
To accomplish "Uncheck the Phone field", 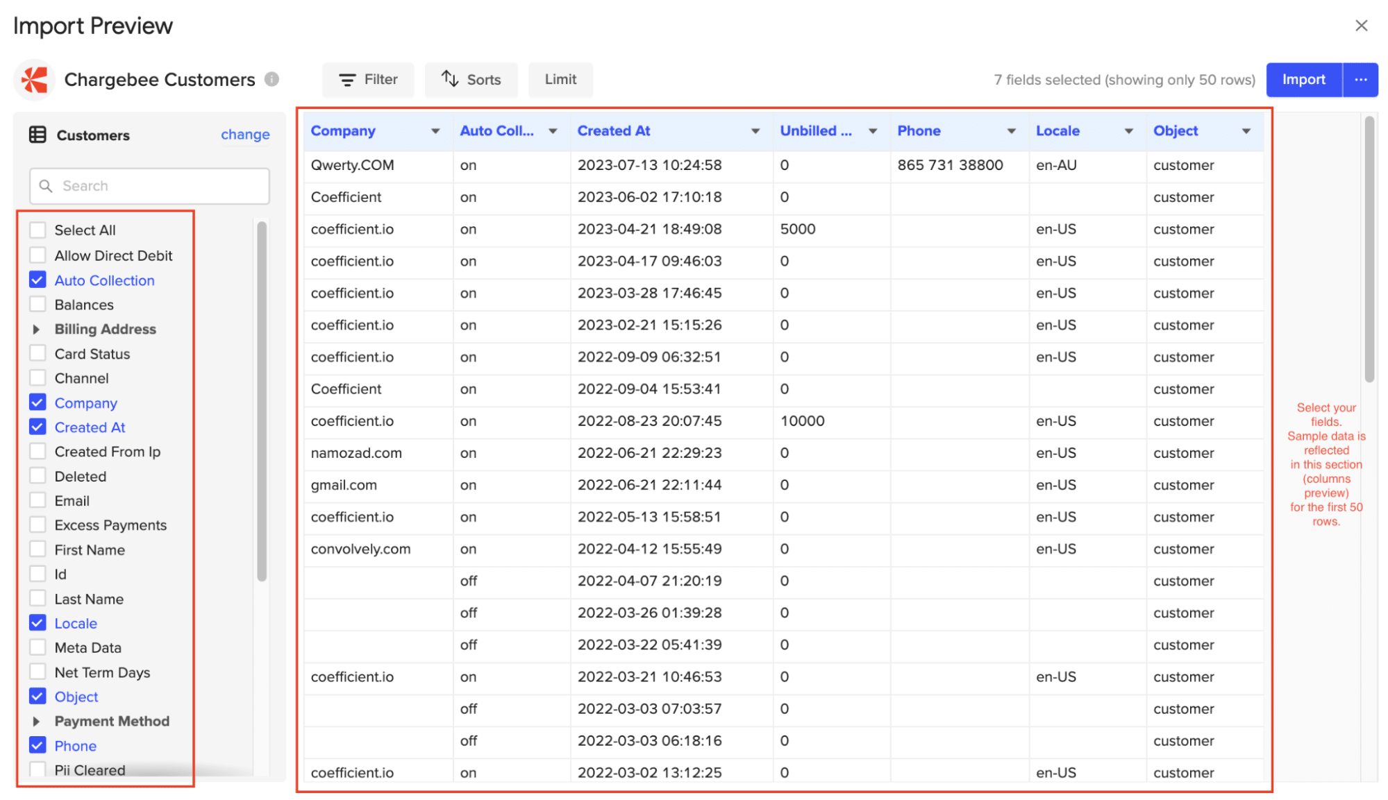I will click(37, 746).
